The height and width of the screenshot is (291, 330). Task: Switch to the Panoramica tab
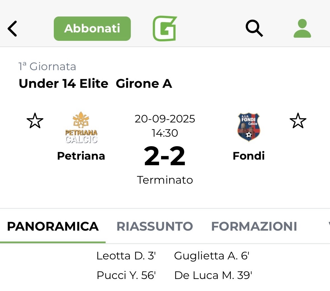53,226
